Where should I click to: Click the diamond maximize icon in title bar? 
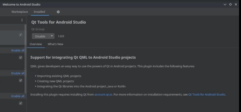point(230,4)
